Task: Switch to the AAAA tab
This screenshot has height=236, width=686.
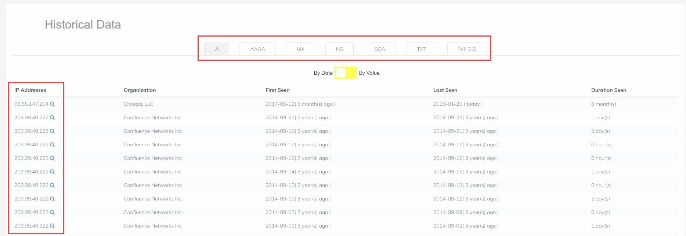Action: point(257,49)
